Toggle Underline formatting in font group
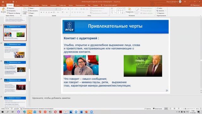The width and height of the screenshot is (202, 114). pyautogui.click(x=46, y=12)
